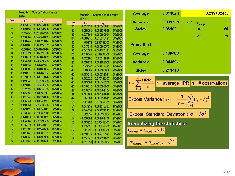Click the date 12/1/2006 in observation 52
Screen dimensions: 235x176
tap(117, 110)
